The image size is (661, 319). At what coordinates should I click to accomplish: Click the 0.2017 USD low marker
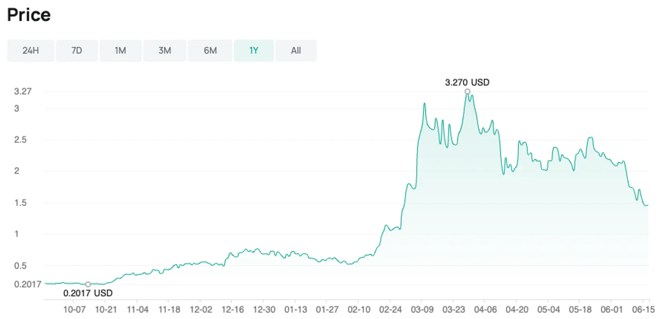point(88,284)
